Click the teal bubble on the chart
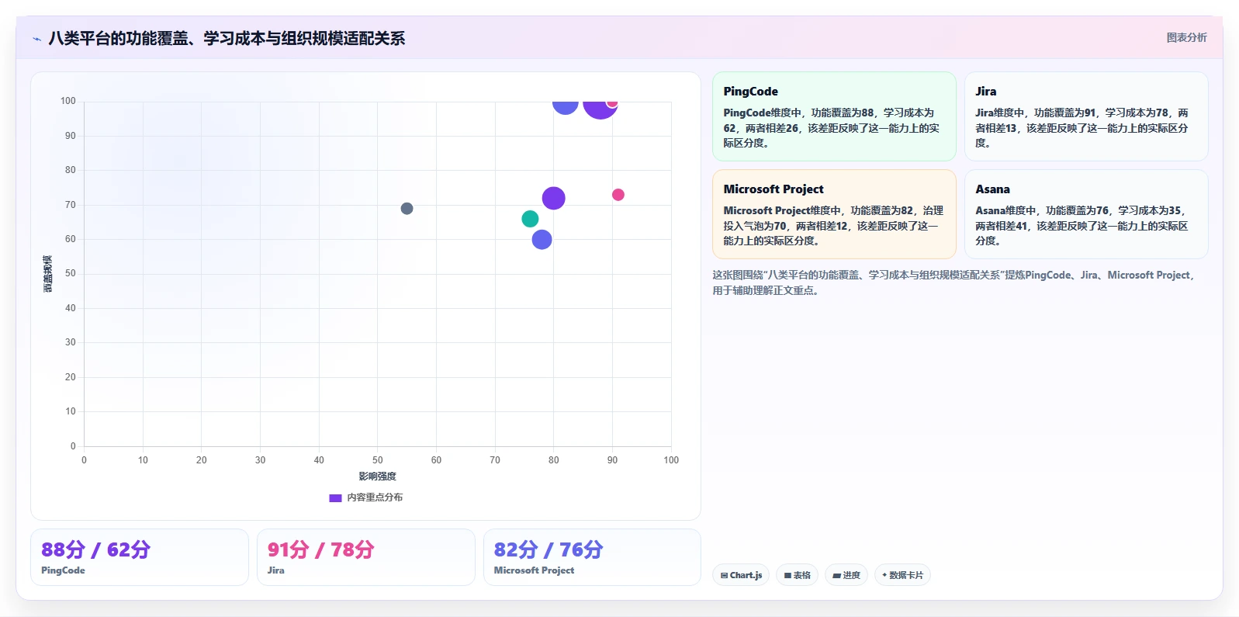The width and height of the screenshot is (1239, 617). pos(530,219)
